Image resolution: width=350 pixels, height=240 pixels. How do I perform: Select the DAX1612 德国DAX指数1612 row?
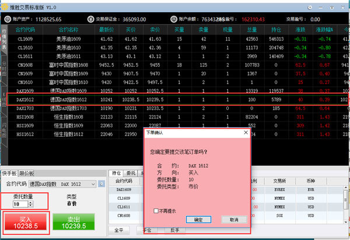coord(178,99)
